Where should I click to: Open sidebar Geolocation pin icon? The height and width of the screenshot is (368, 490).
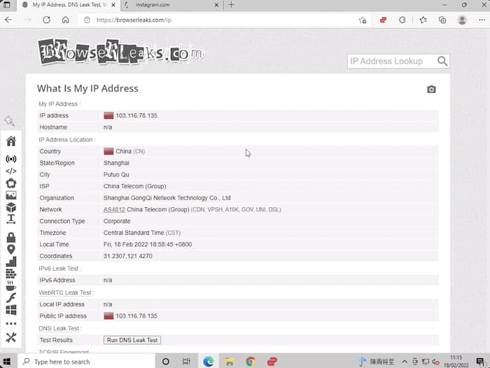tap(11, 249)
